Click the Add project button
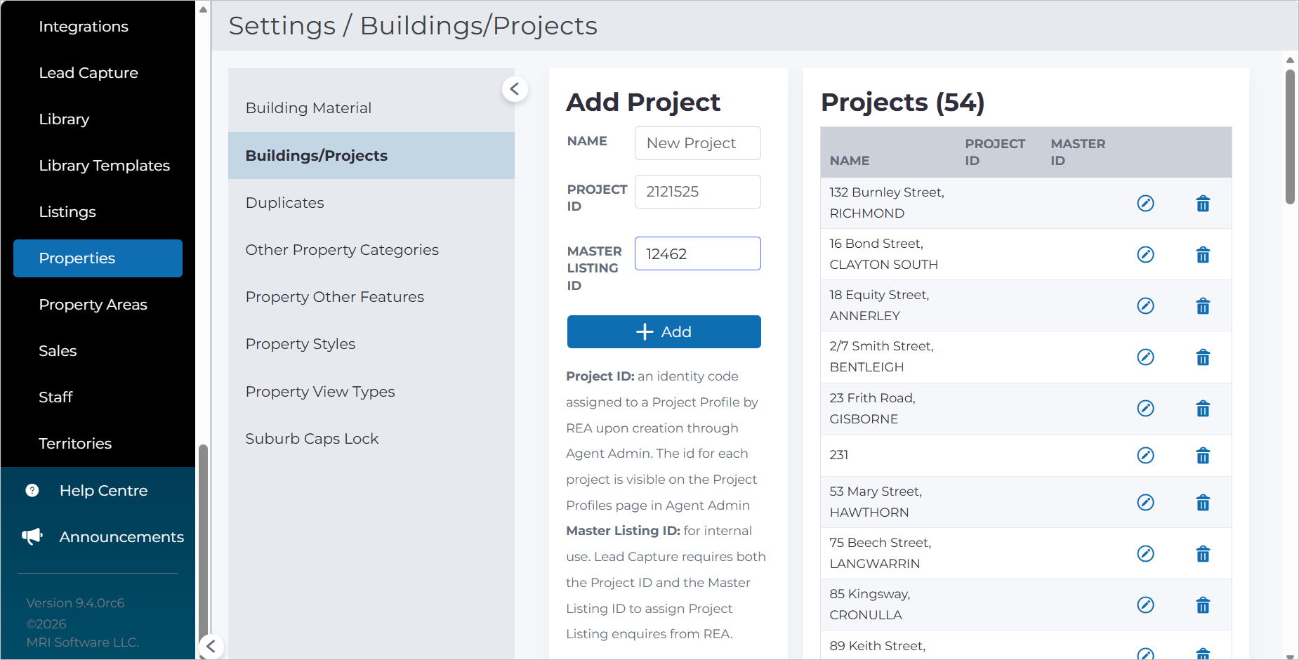Image resolution: width=1299 pixels, height=660 pixels. click(664, 331)
